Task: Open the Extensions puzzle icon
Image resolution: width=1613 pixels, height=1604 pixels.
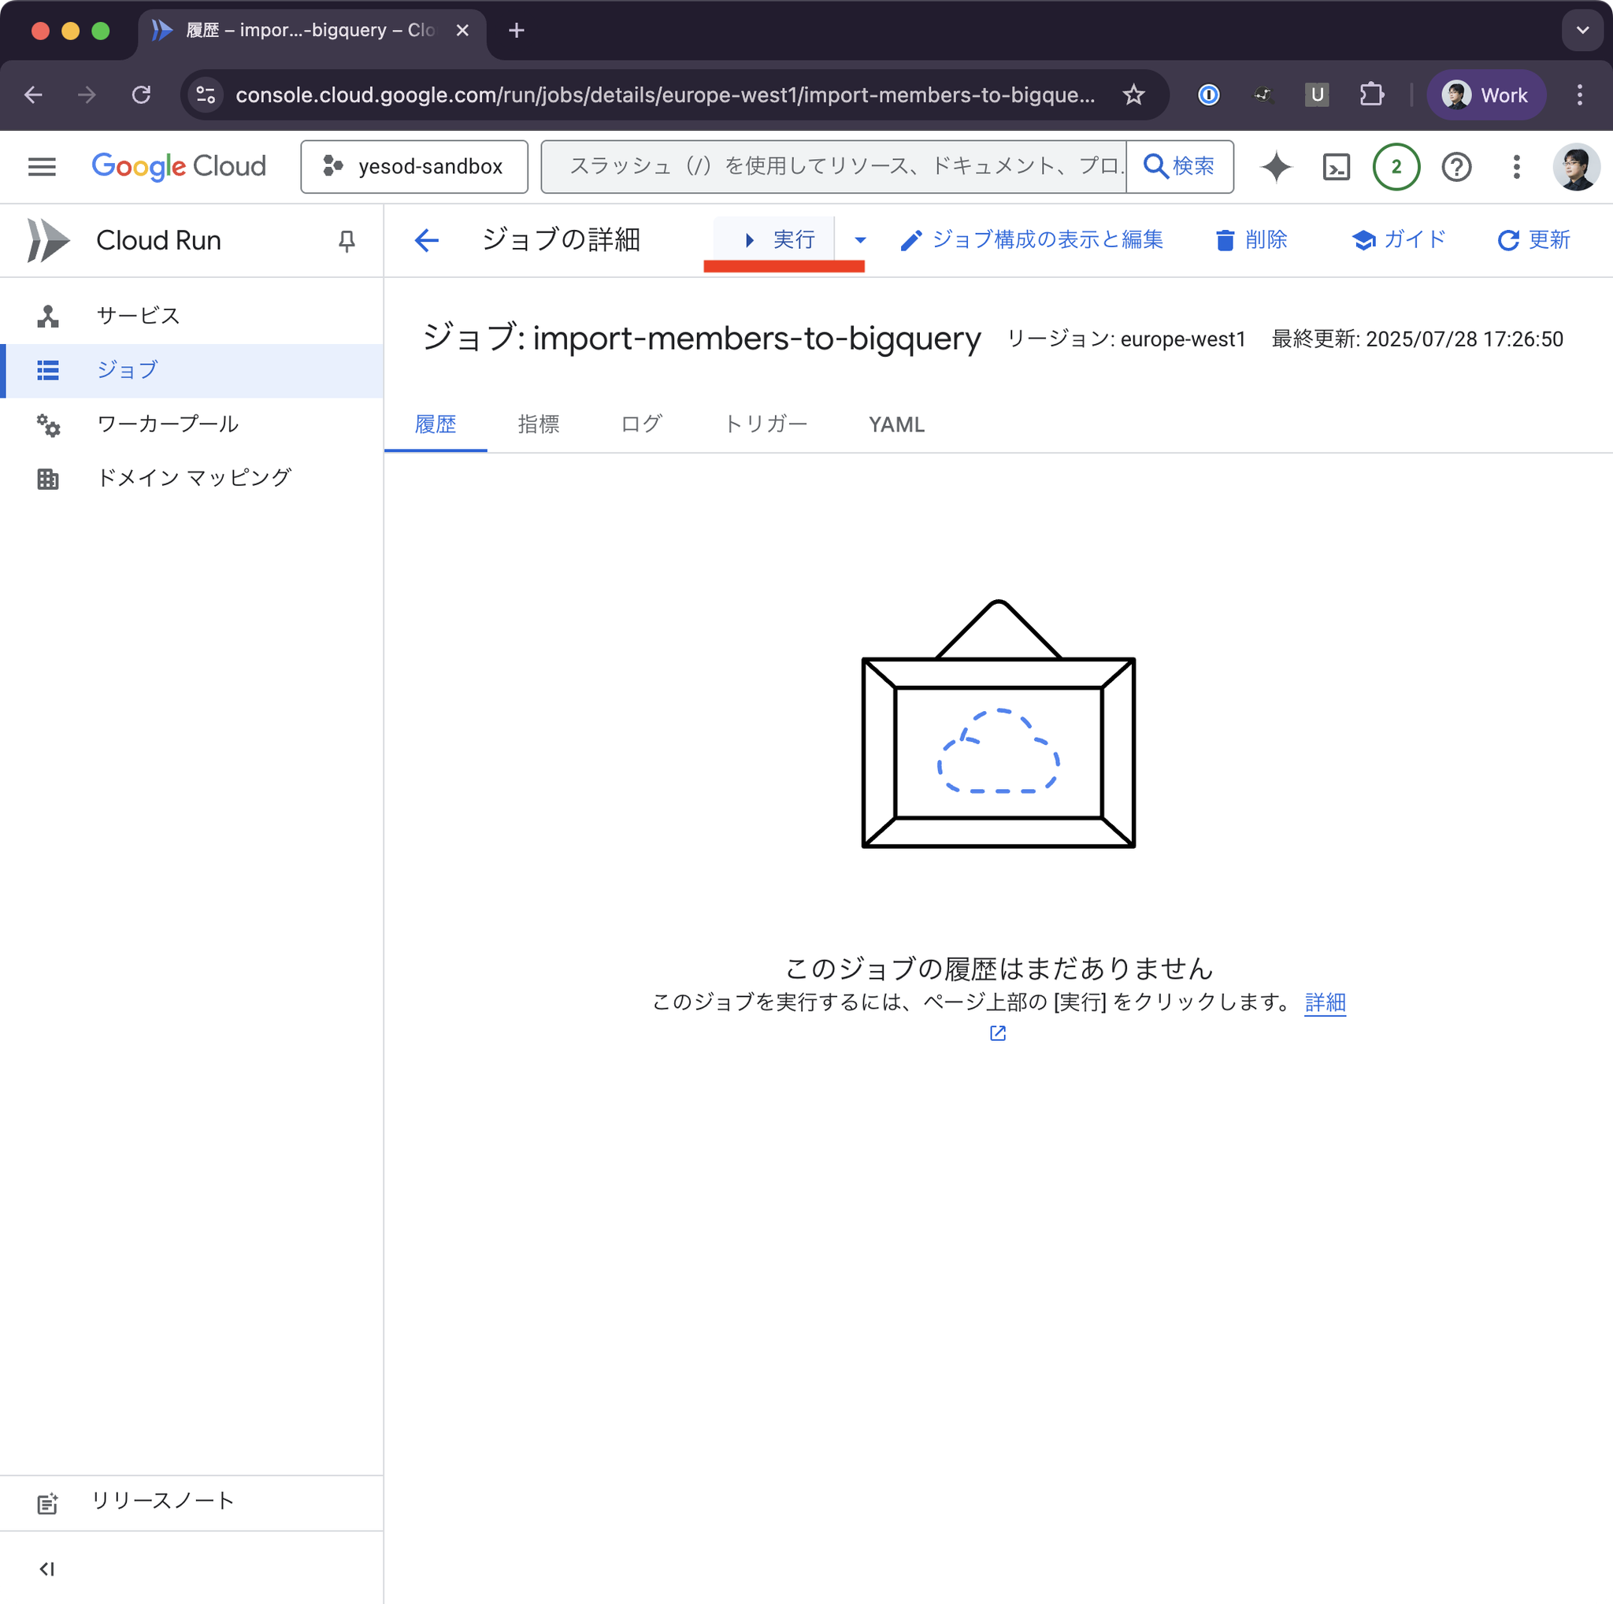Action: tap(1372, 95)
